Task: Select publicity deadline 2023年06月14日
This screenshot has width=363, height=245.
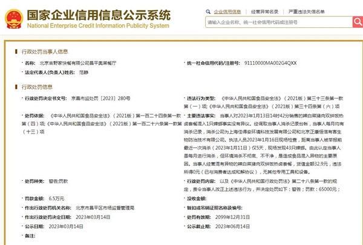Action: point(232,226)
